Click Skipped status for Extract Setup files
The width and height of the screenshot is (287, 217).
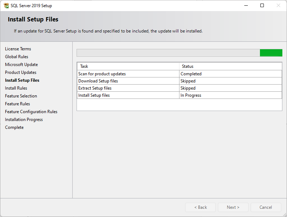pyautogui.click(x=230, y=88)
